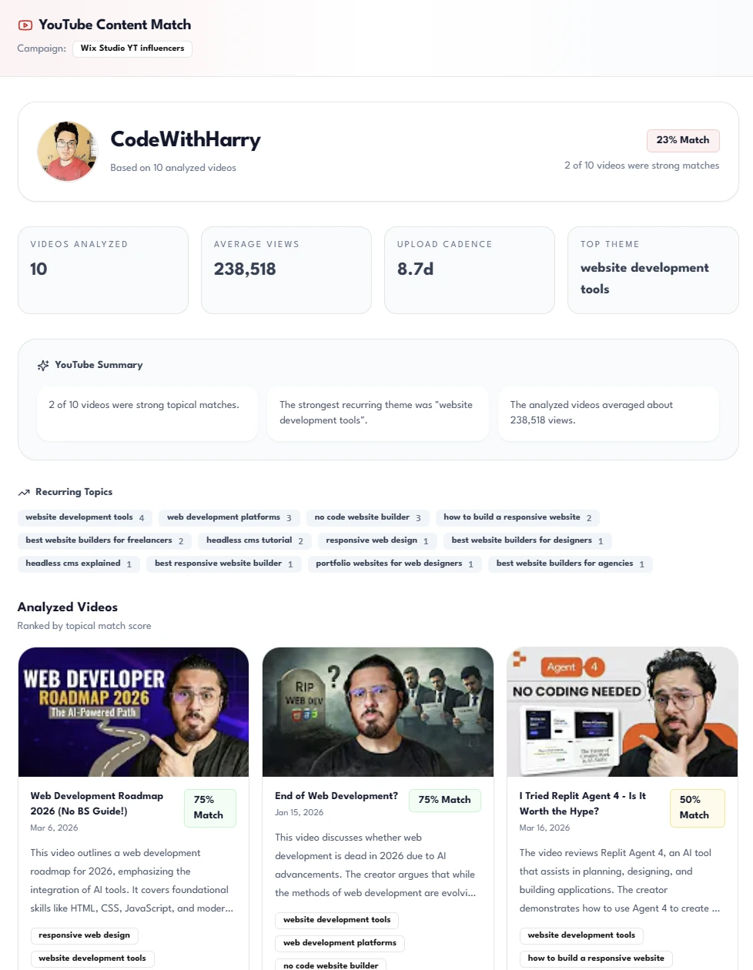Click the 23% Match badge

(683, 140)
